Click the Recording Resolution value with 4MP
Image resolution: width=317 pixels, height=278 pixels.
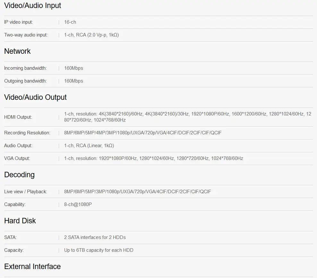[x=143, y=133]
